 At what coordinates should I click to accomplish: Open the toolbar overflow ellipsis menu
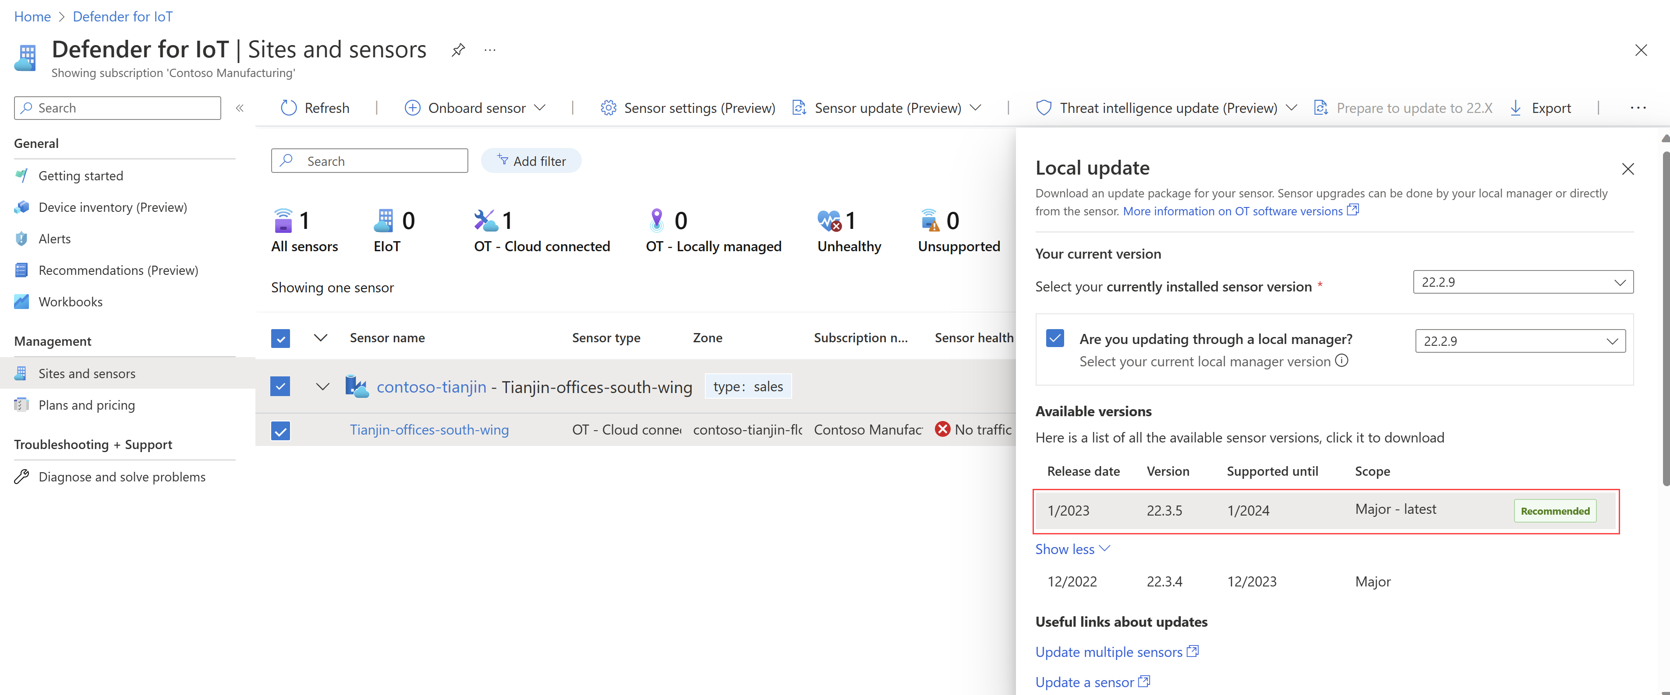[x=1638, y=108]
